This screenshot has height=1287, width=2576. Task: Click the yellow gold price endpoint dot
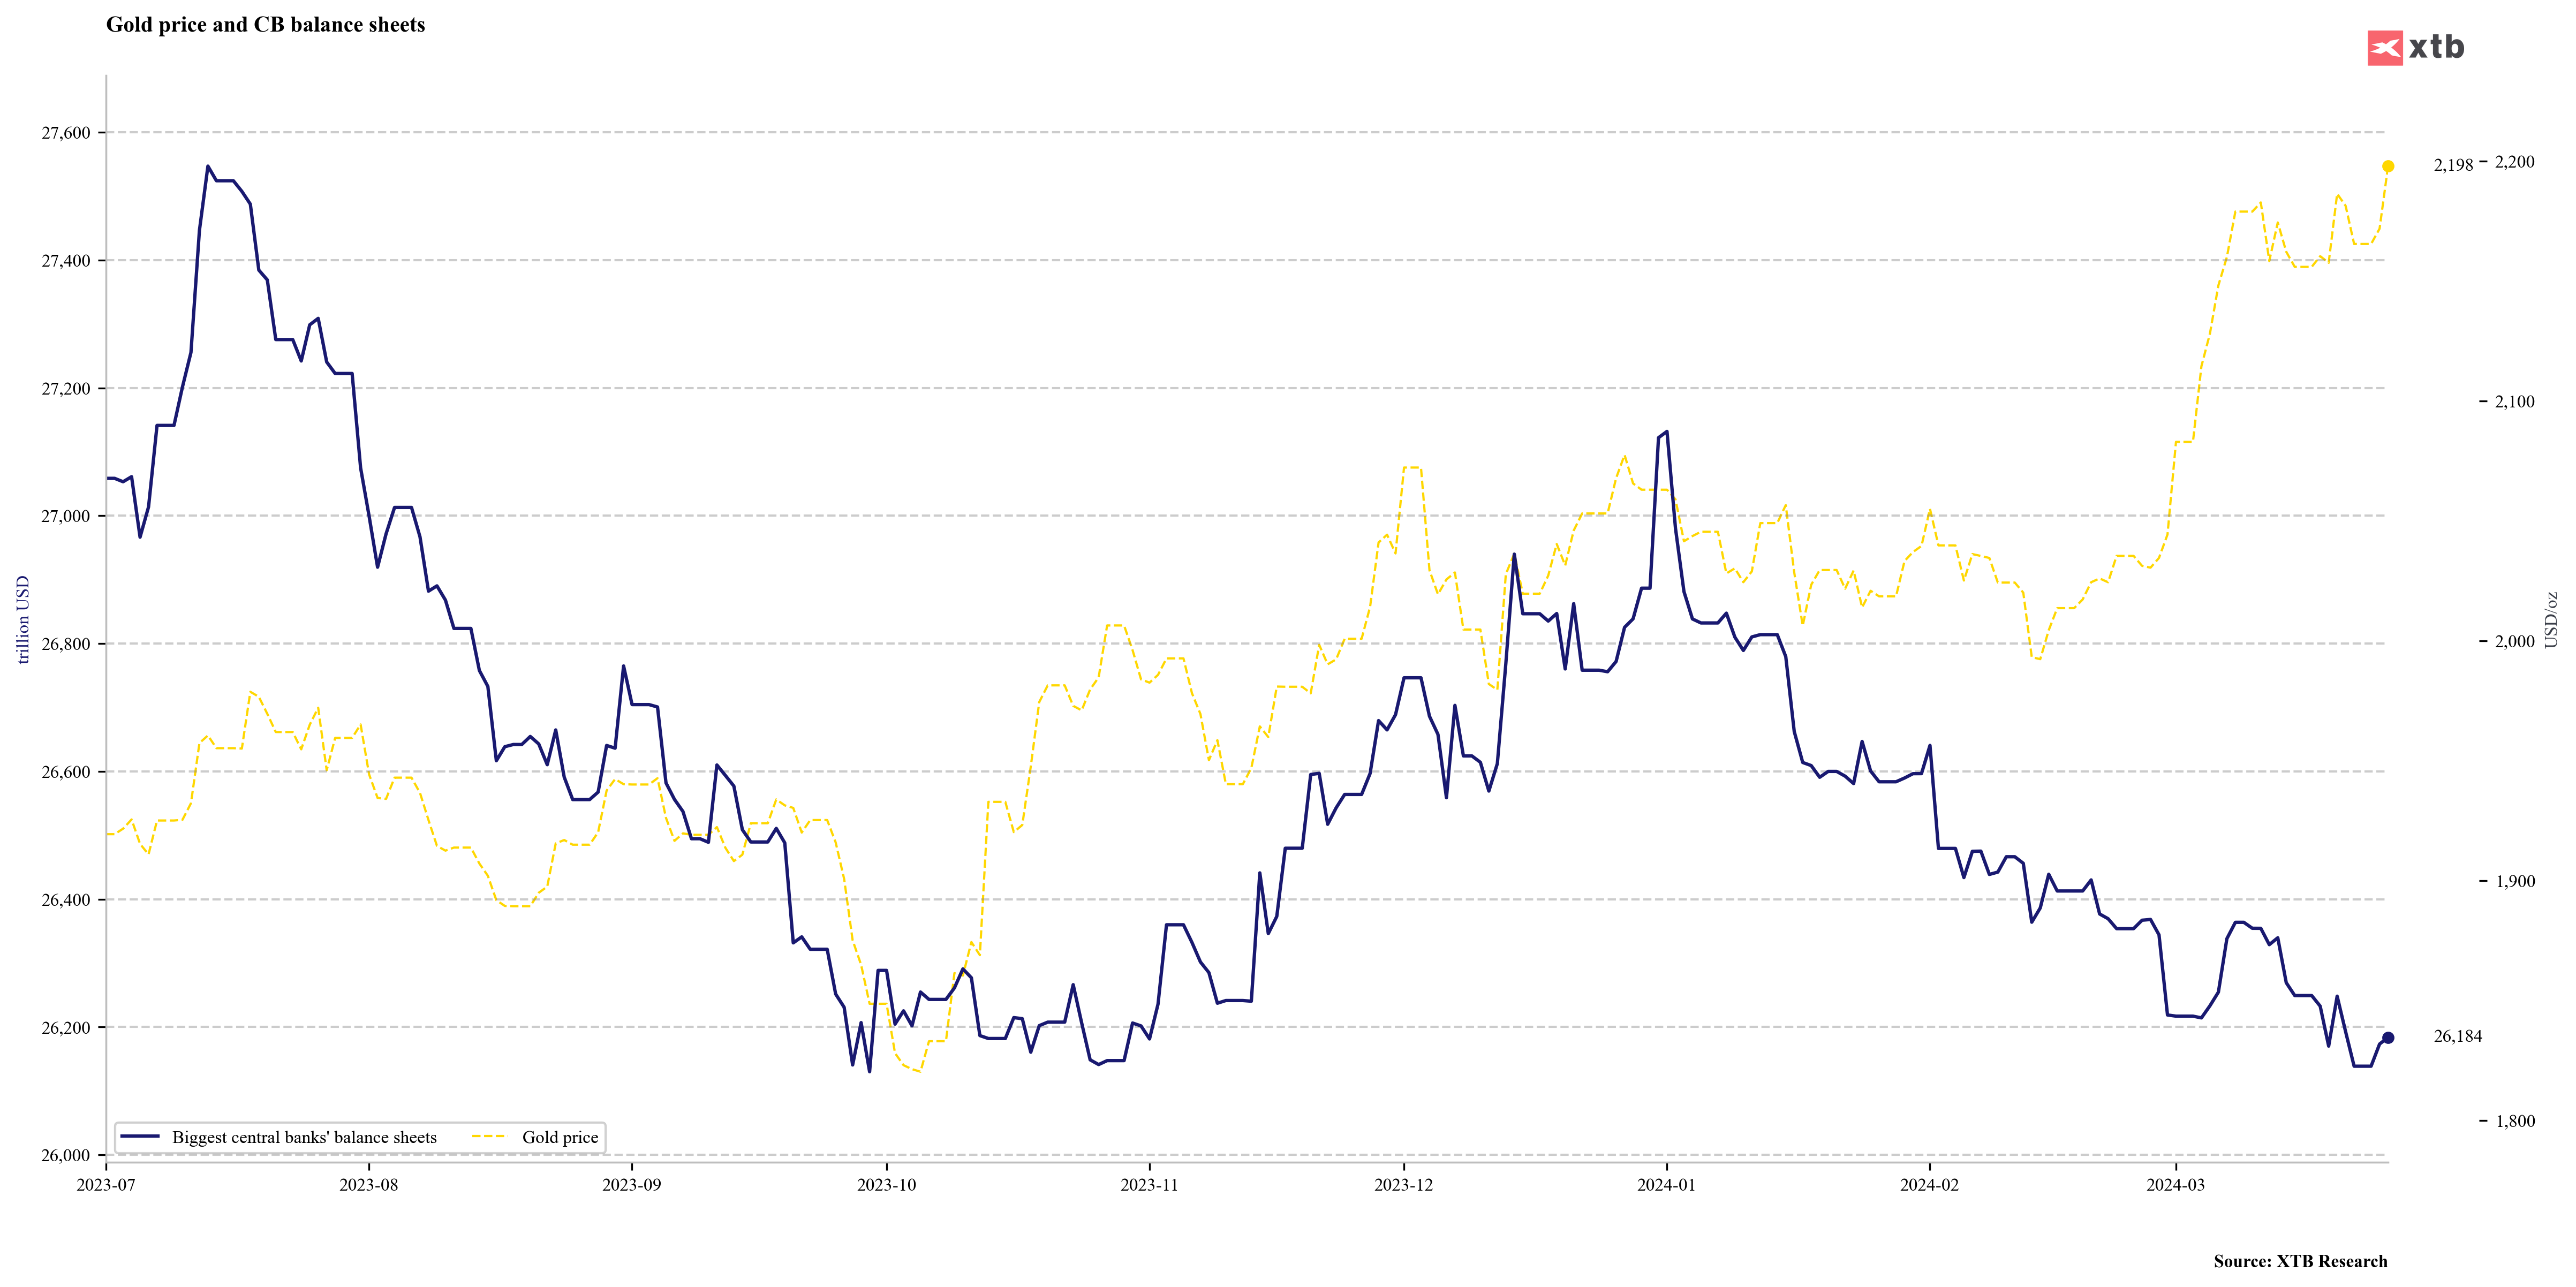point(2388,166)
